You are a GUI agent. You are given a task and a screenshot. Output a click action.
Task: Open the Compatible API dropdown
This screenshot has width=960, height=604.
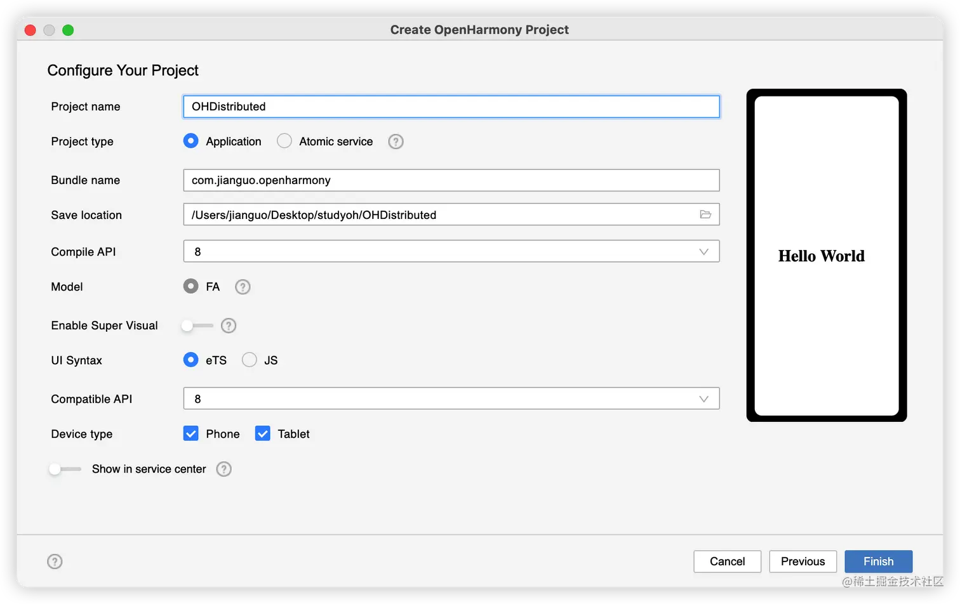[451, 398]
